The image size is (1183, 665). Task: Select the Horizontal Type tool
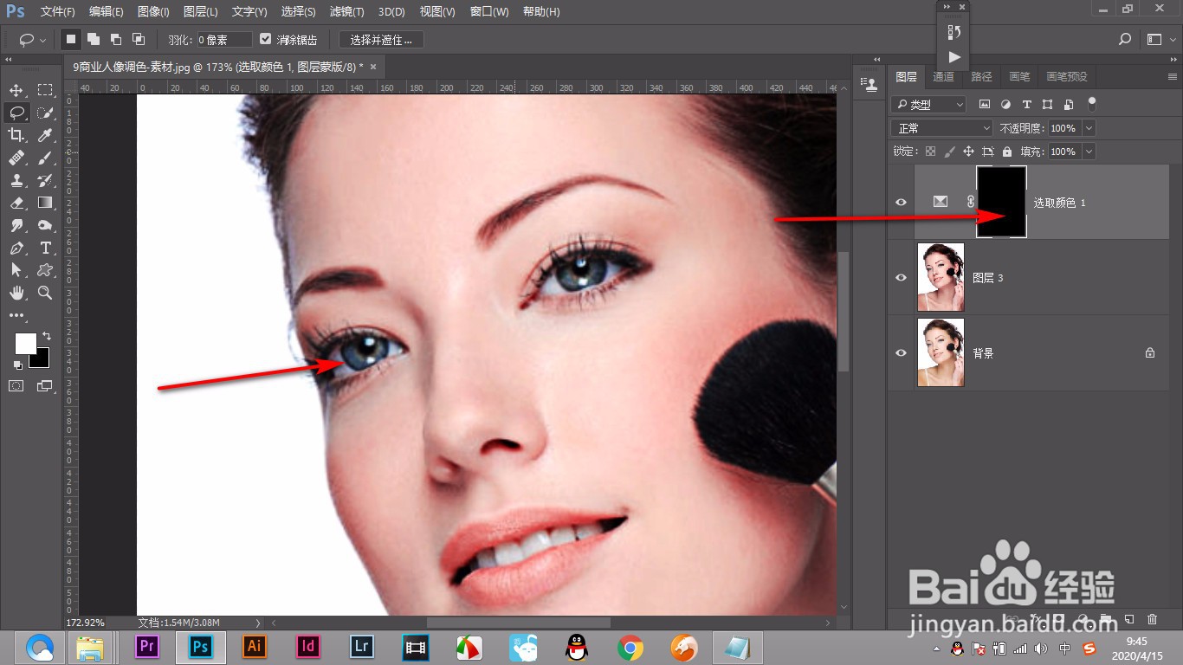pos(45,248)
